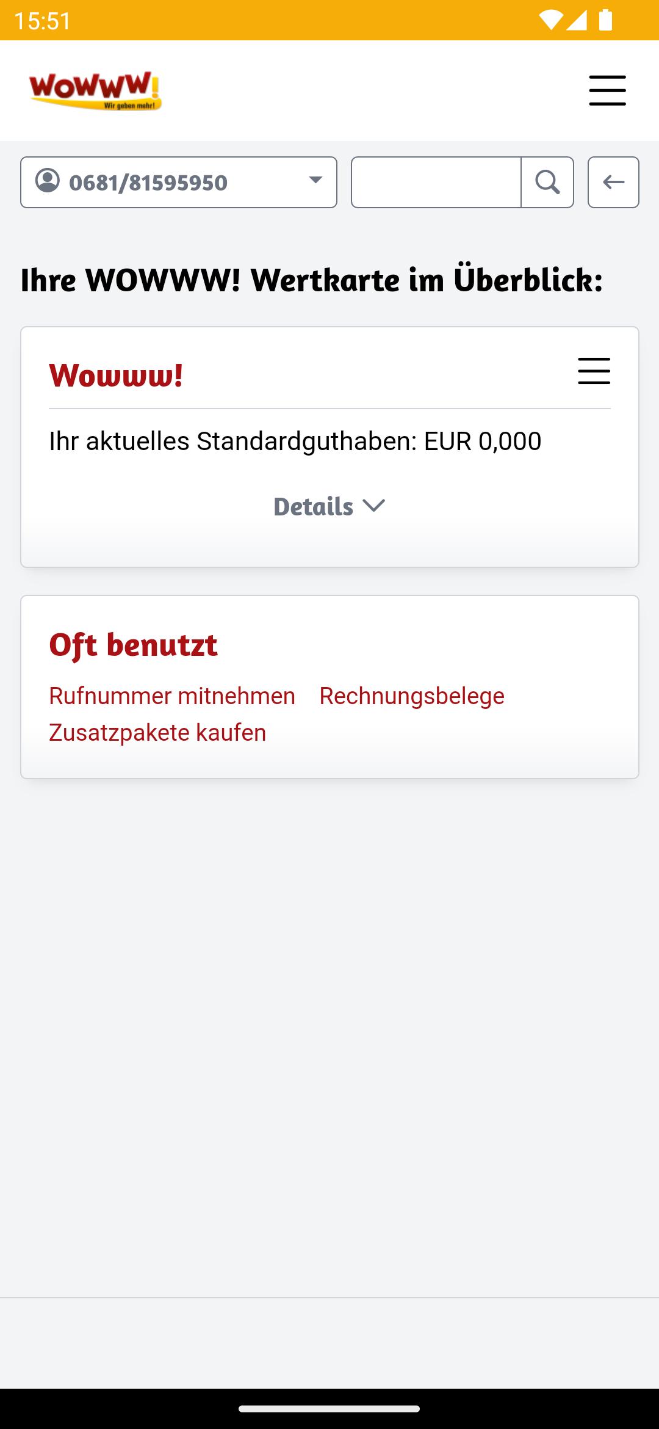659x1429 pixels.
Task: Tap the Wi-Fi status icon
Action: click(x=550, y=20)
